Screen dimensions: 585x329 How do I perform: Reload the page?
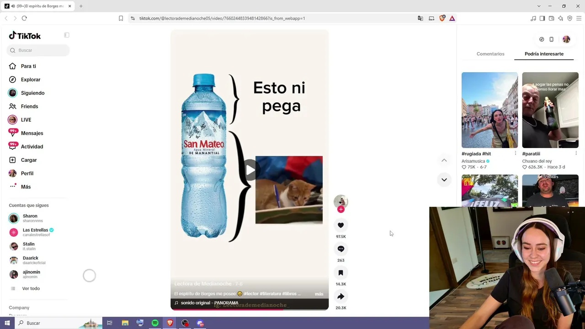pos(24,18)
